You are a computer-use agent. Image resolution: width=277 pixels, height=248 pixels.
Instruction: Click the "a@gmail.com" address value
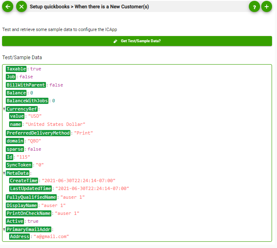(x=51, y=236)
